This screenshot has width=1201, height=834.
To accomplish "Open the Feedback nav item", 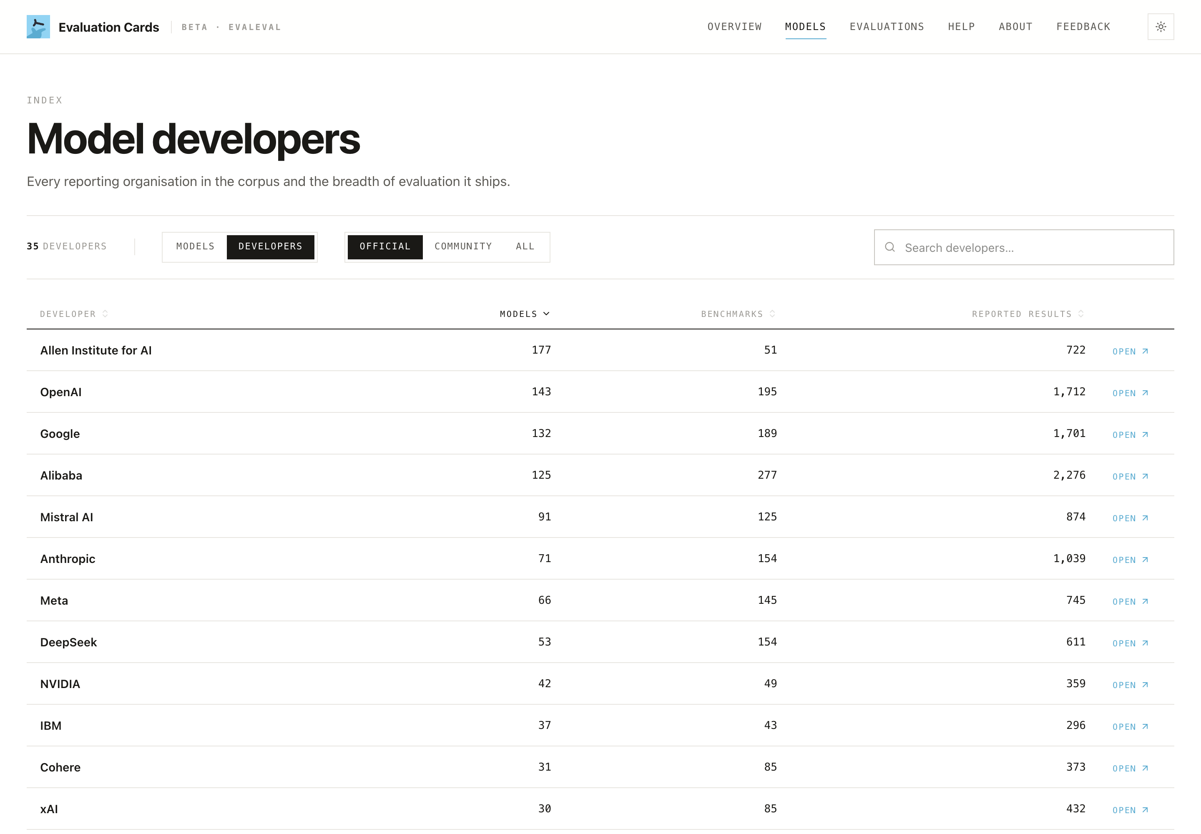I will 1083,27.
